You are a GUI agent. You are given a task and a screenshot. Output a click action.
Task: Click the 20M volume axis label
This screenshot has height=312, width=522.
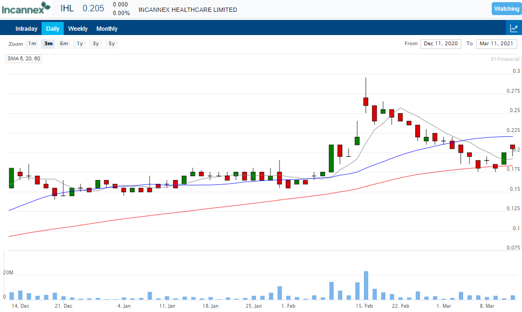point(8,273)
